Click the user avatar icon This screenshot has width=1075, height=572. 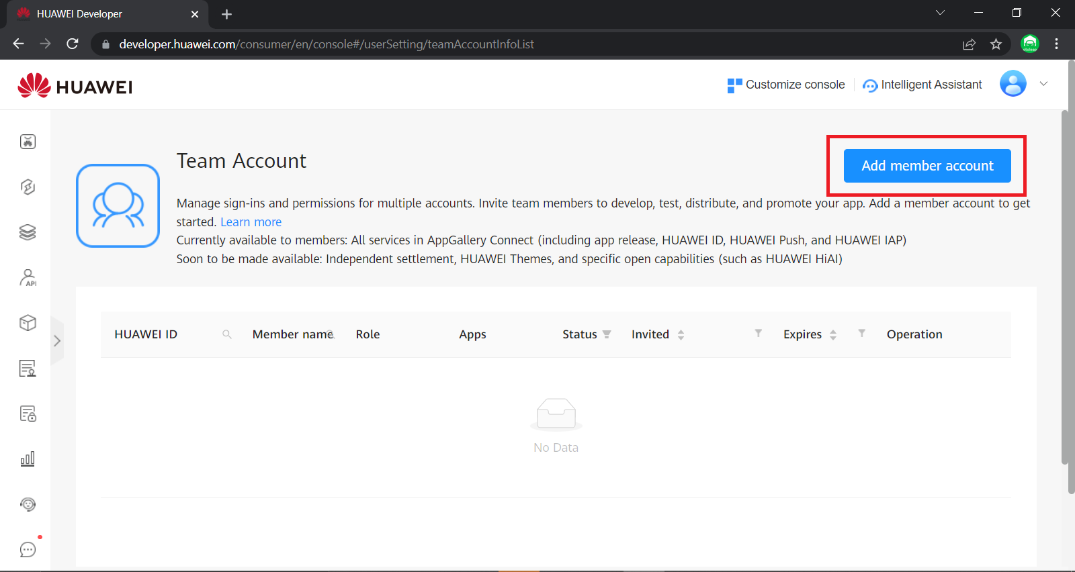[1013, 84]
